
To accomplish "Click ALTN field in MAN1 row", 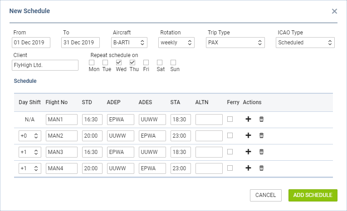I will pyautogui.click(x=209, y=120).
